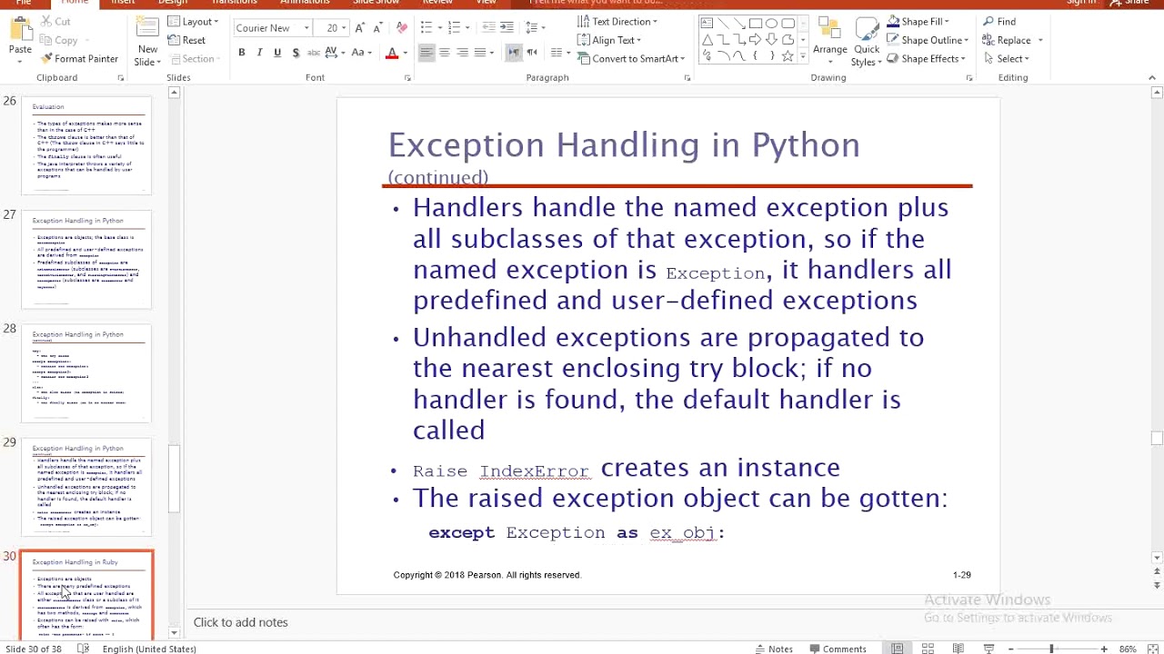Screen dimensions: 1164x654
Task: Open Font dialog launcher
Action: tap(406, 78)
